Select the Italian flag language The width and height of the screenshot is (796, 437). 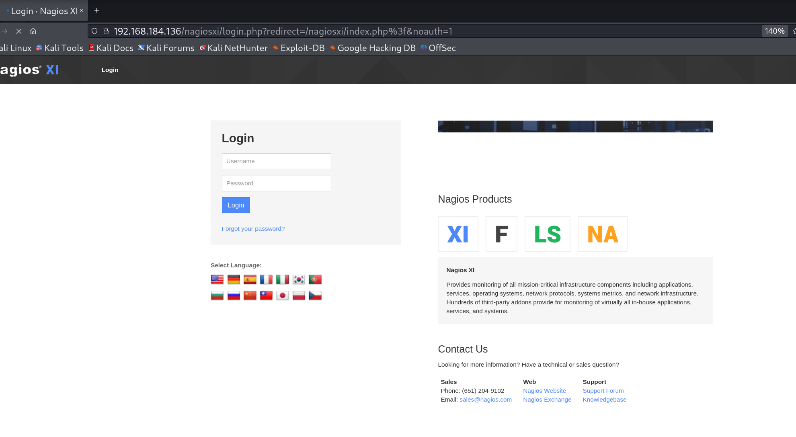click(x=283, y=279)
